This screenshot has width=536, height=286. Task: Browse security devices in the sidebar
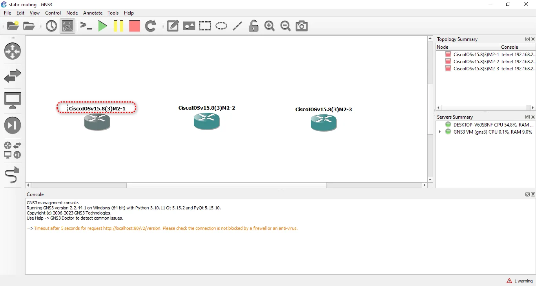[13, 125]
